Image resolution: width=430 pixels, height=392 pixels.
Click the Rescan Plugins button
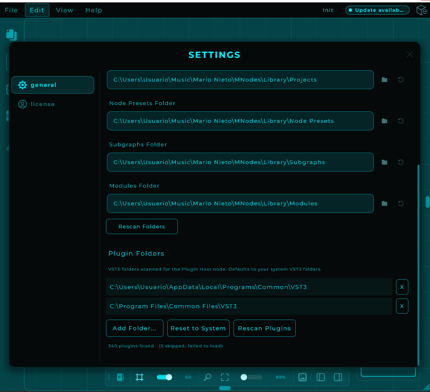264,328
